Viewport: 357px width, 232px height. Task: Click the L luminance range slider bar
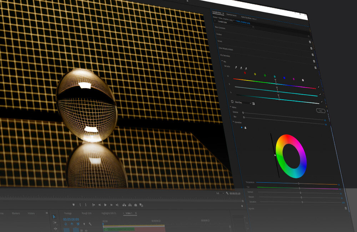point(277,99)
